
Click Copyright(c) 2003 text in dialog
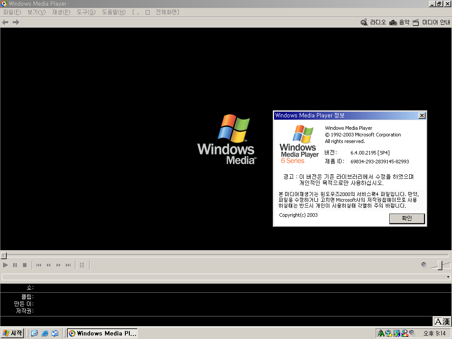298,215
